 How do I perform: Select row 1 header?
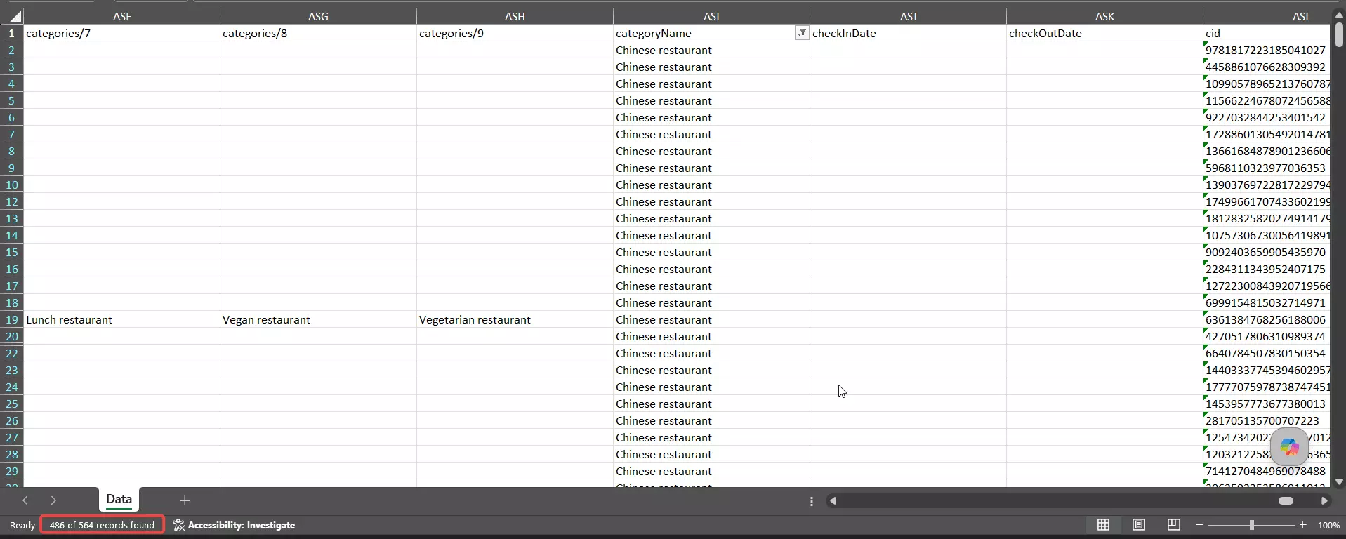pos(12,33)
